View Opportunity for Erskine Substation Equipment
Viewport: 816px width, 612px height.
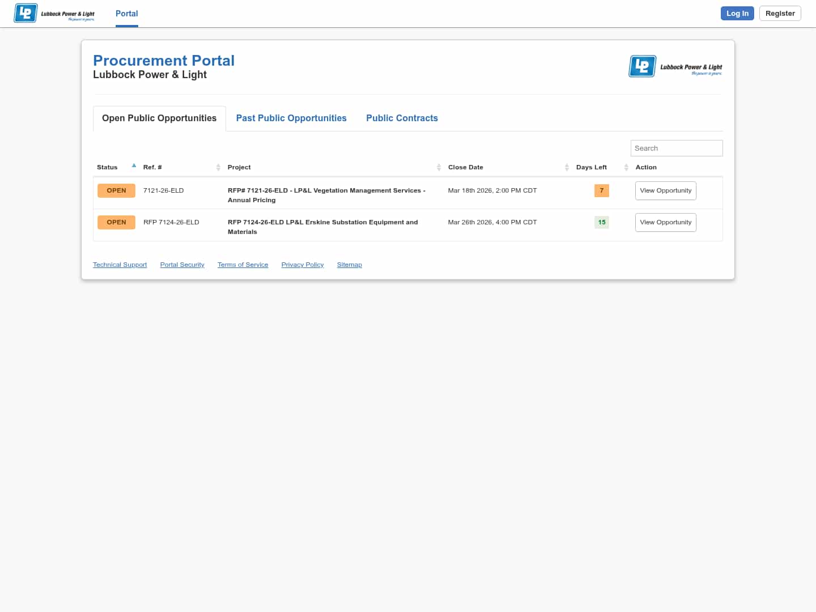click(665, 222)
